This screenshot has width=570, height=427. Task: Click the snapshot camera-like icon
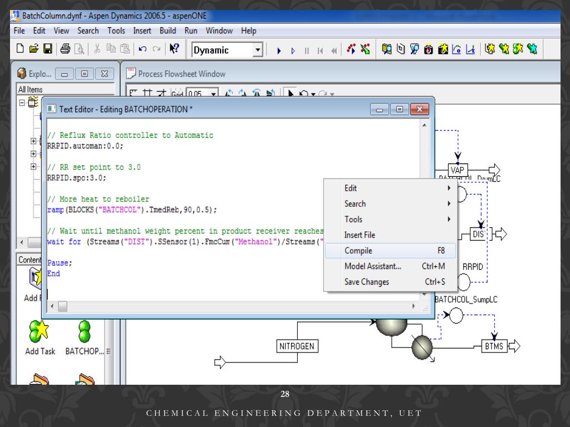429,49
